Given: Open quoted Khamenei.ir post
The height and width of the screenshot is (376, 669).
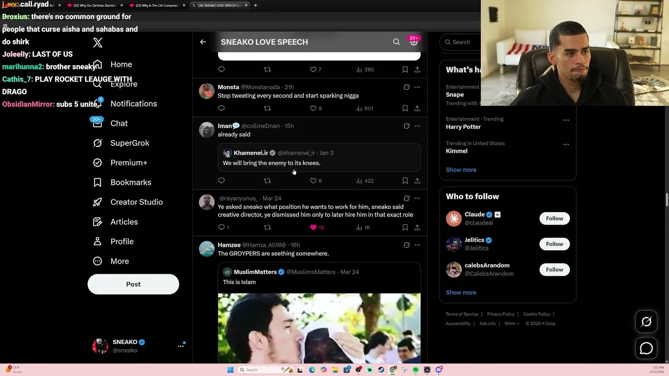Looking at the screenshot, I should point(319,158).
